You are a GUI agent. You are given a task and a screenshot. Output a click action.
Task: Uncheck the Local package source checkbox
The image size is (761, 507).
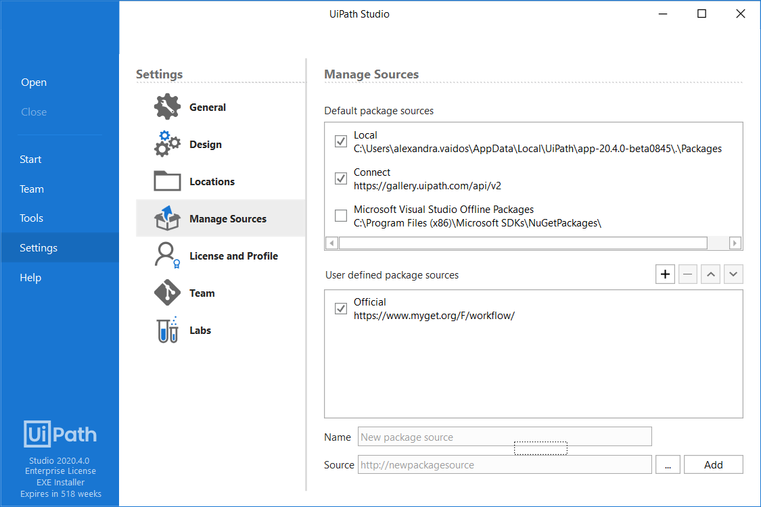(x=341, y=141)
